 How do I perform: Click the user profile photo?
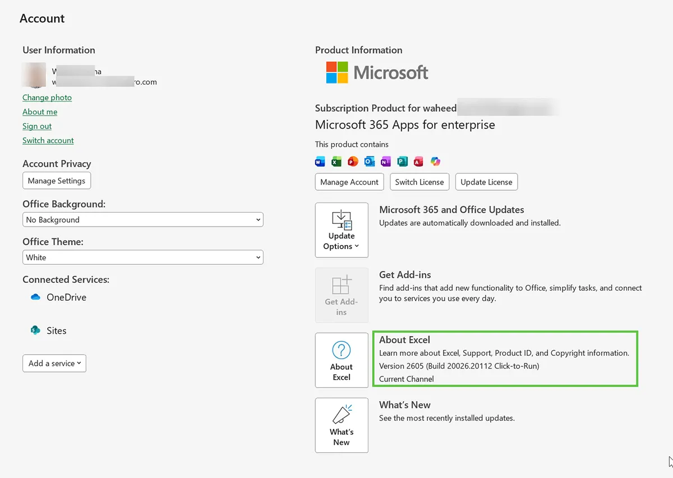(x=34, y=75)
